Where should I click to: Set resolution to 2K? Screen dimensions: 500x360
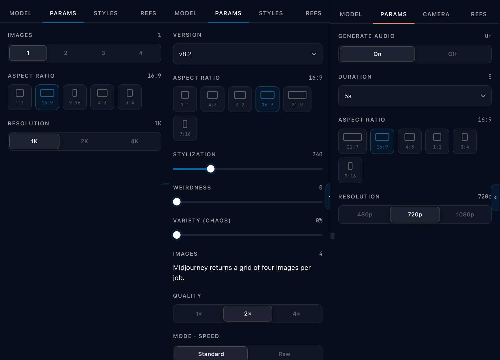[84, 141]
